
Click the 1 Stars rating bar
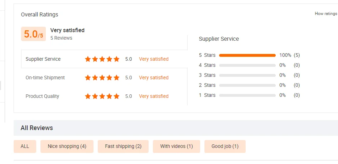(x=247, y=95)
